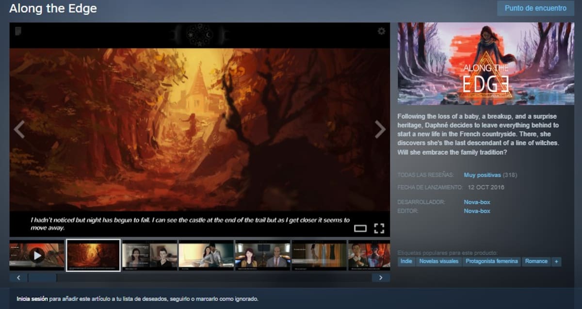Click the document icon atop the screenshot
The width and height of the screenshot is (582, 309).
18,32
